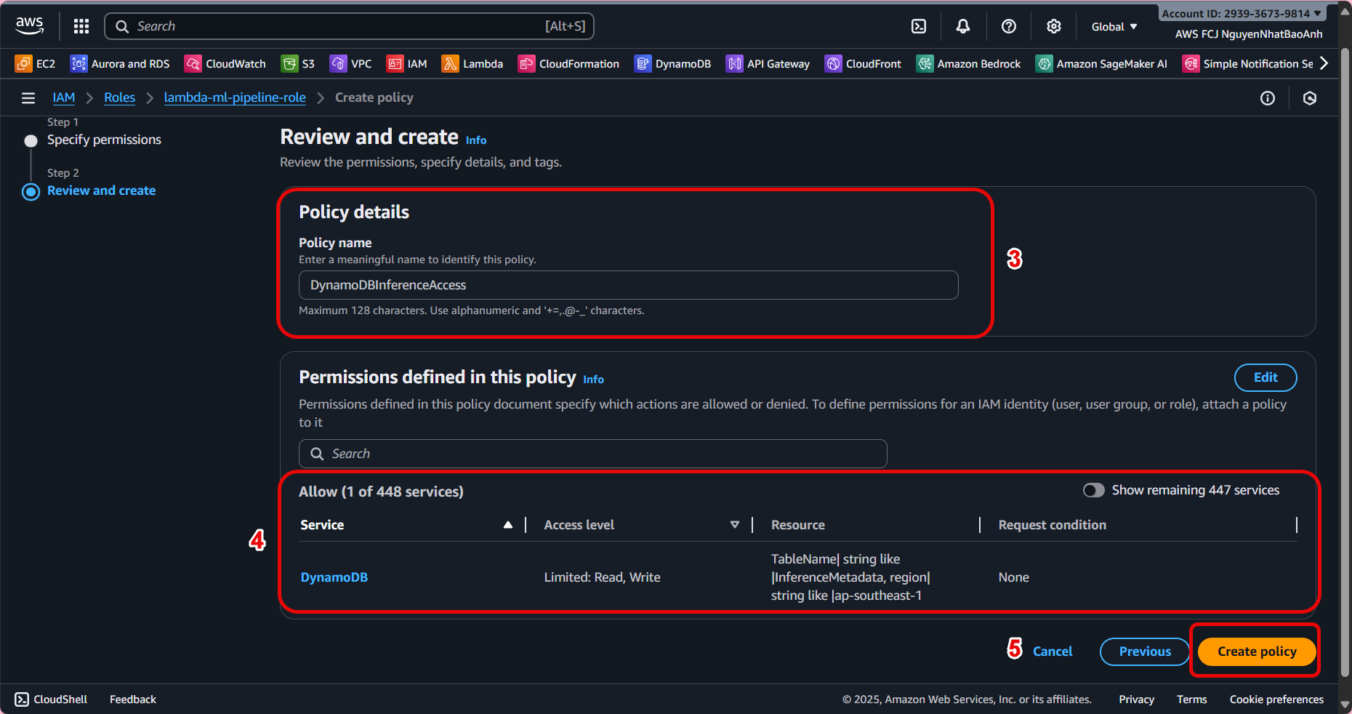Open EC2 service shortcut
Screen dimensions: 1352x714
click(35, 64)
